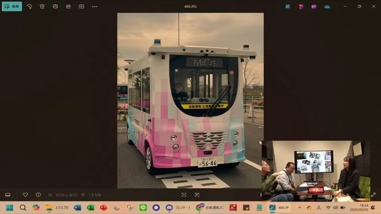Open the three-dot more options menu

pyautogui.click(x=95, y=7)
